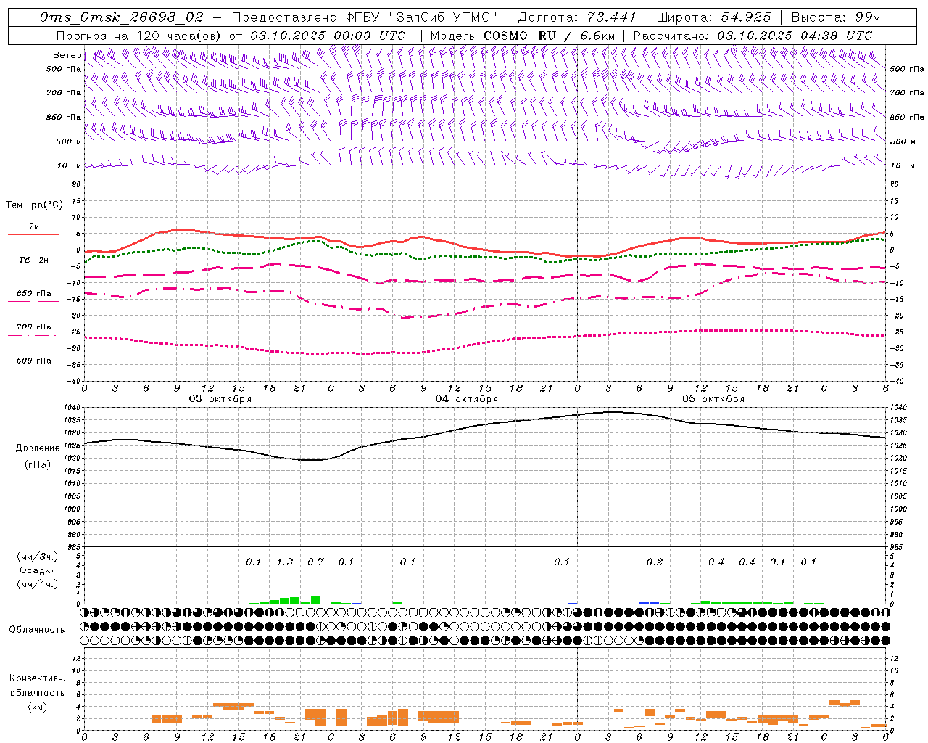Screen dimensions: 928x743
Task: Click the precipitation value 0.7
Action: [x=315, y=562]
